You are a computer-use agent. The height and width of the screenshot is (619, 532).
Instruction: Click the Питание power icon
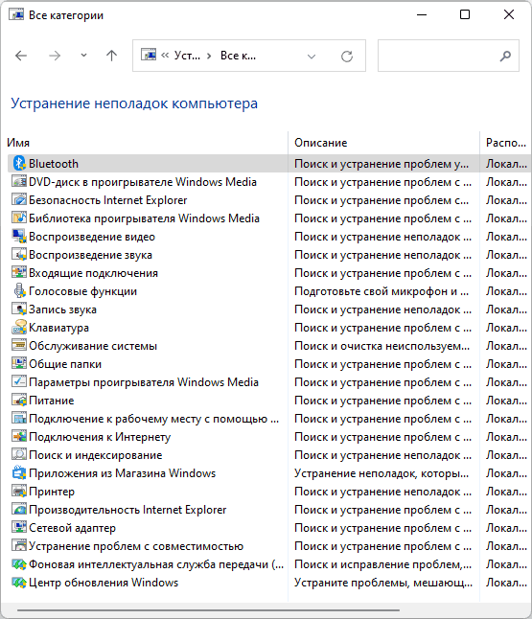[19, 401]
